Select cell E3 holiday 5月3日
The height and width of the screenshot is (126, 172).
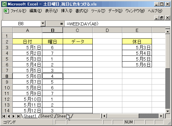(x=137, y=47)
